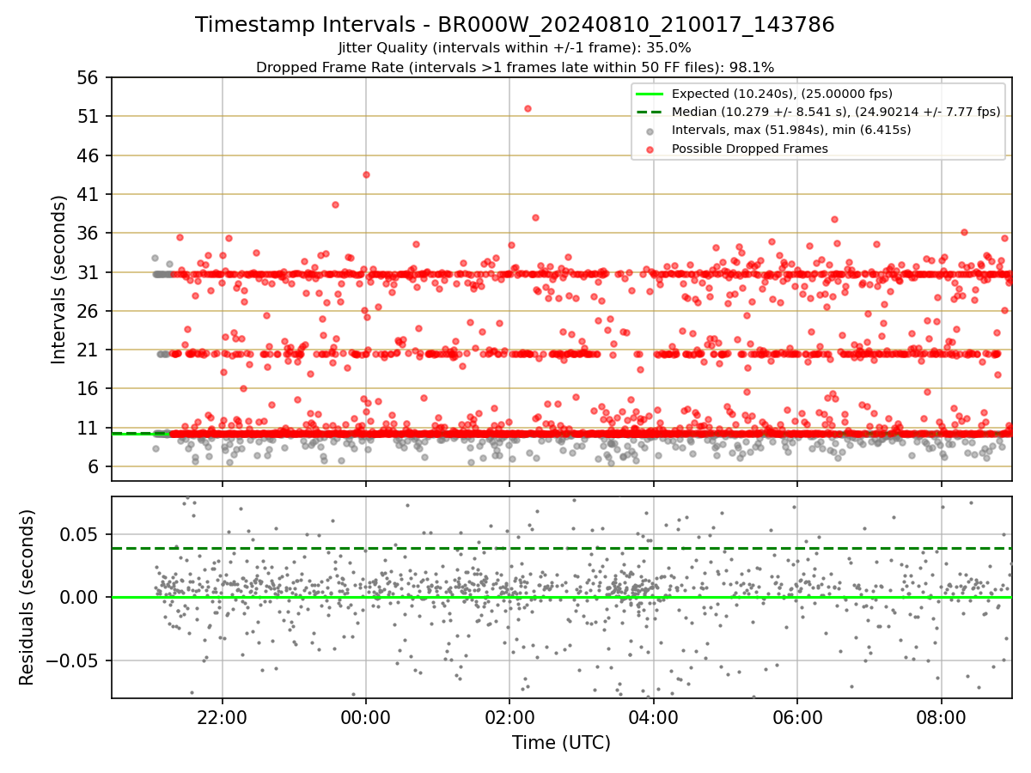Screen dimensions: 1031x773
Task: Click the dashed dark green line sample in the legend
Action: [x=649, y=112]
